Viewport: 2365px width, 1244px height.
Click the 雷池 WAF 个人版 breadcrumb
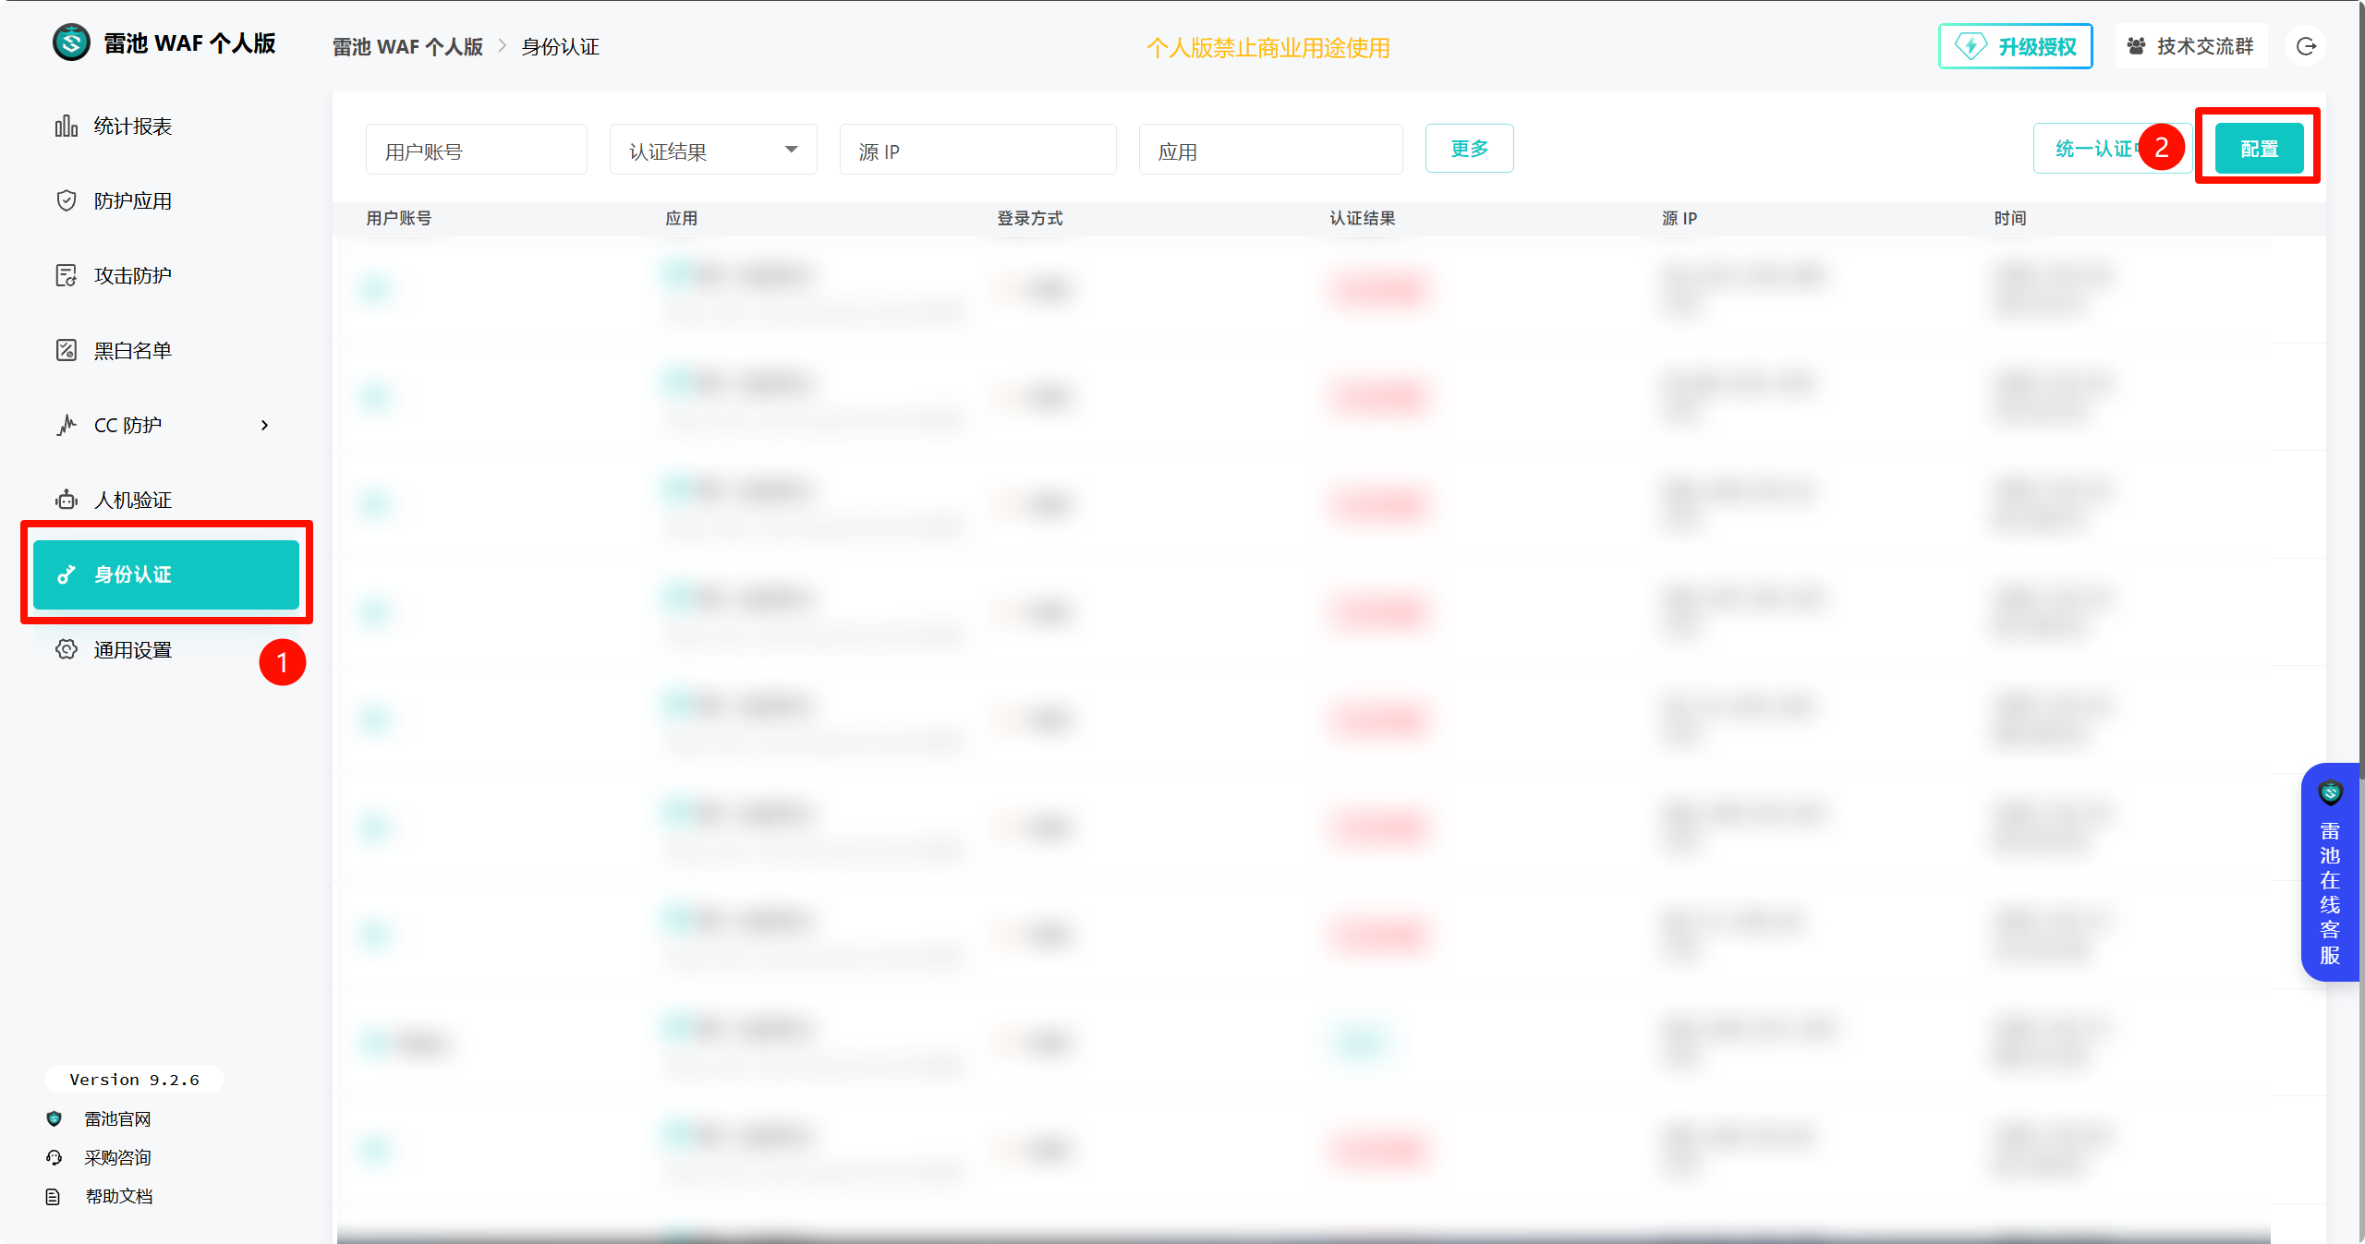click(x=407, y=47)
